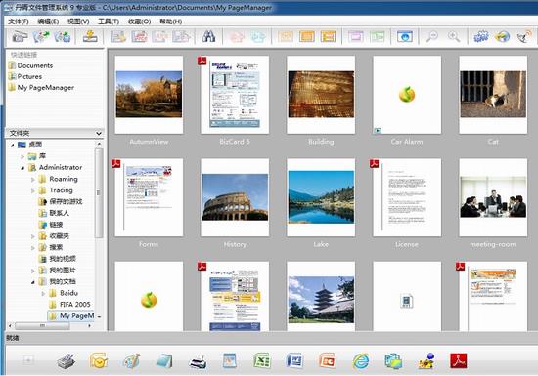Click the zoom in magnifier icon

[x=454, y=36]
